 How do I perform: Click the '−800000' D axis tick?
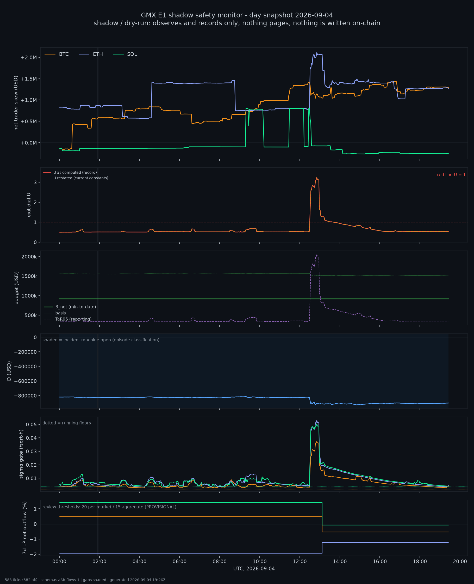click(x=26, y=396)
